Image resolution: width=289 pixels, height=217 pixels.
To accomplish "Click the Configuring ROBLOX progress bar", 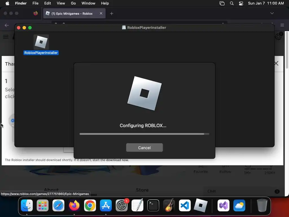I will pos(144,134).
